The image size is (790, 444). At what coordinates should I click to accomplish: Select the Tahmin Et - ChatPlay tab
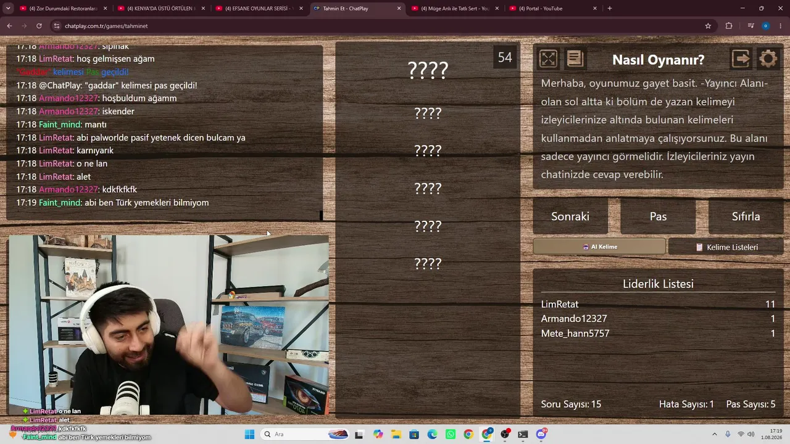[x=357, y=9]
